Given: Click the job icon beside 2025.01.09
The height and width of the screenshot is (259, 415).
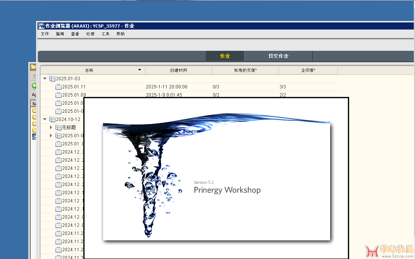Looking at the screenshot, I should (59, 95).
